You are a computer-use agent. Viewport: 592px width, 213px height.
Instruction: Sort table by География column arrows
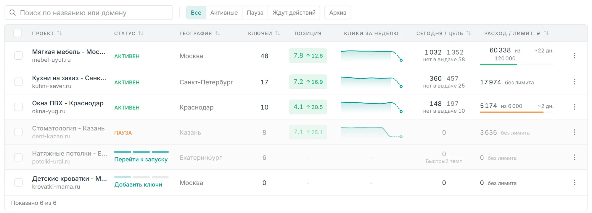click(218, 33)
